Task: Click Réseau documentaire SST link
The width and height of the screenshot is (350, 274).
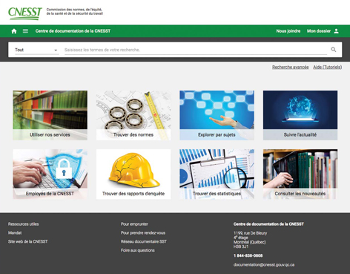Action: pos(144,241)
